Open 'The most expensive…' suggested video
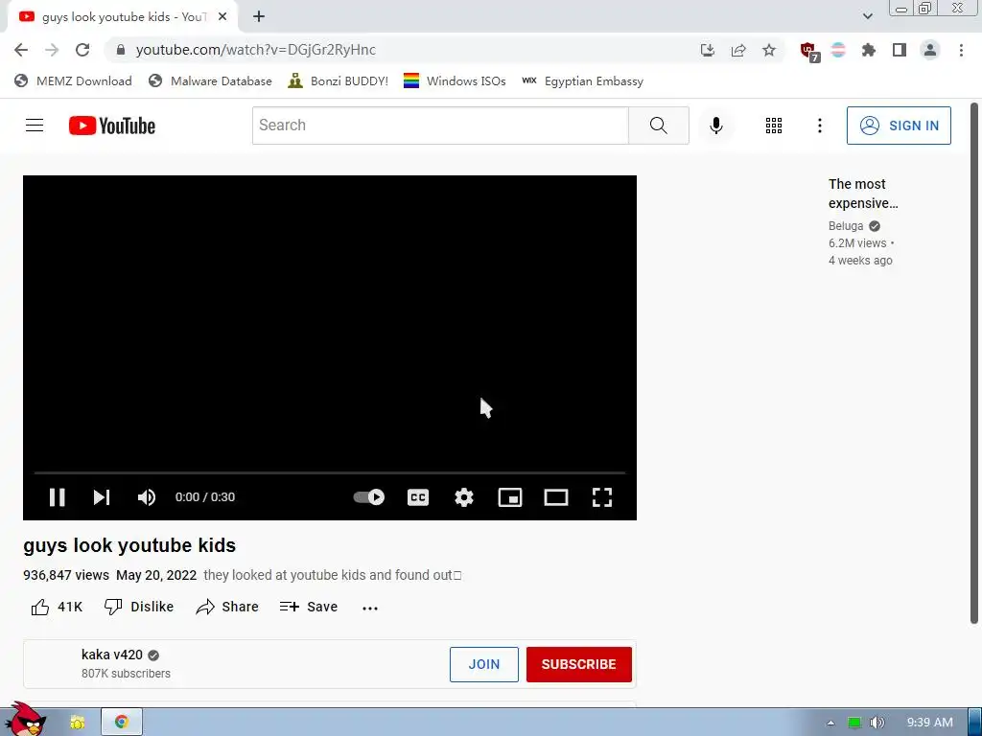This screenshot has width=982, height=736. click(863, 194)
